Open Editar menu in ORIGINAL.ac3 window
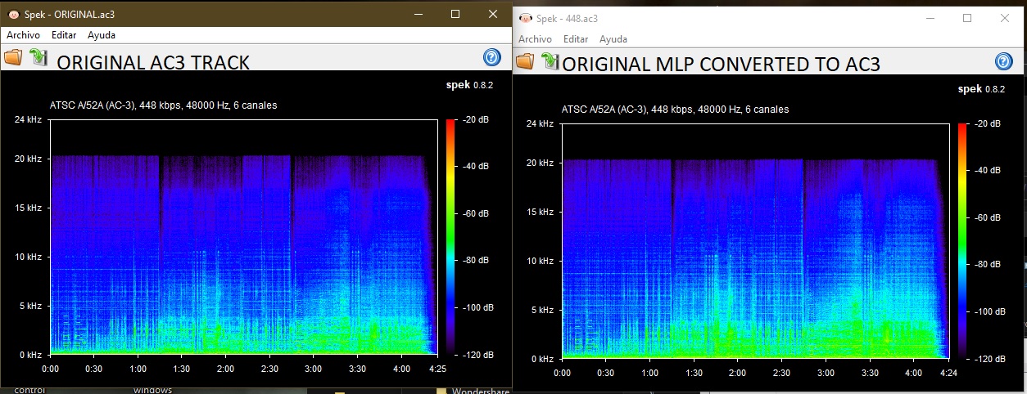 64,35
